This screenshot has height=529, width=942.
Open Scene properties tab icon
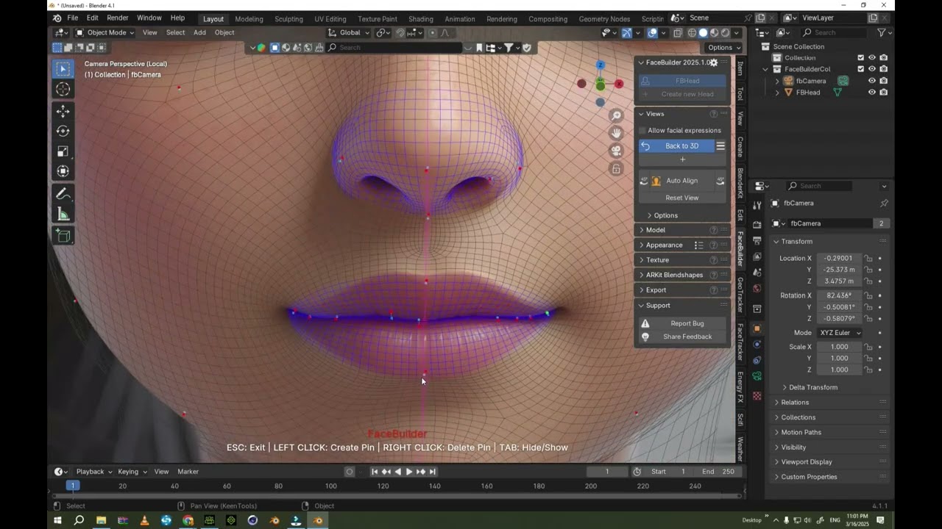click(x=757, y=273)
